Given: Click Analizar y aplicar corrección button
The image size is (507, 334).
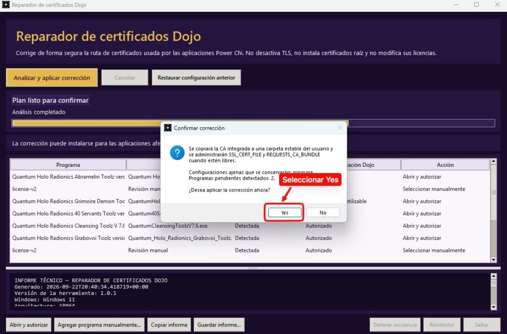Looking at the screenshot, I should tap(51, 78).
